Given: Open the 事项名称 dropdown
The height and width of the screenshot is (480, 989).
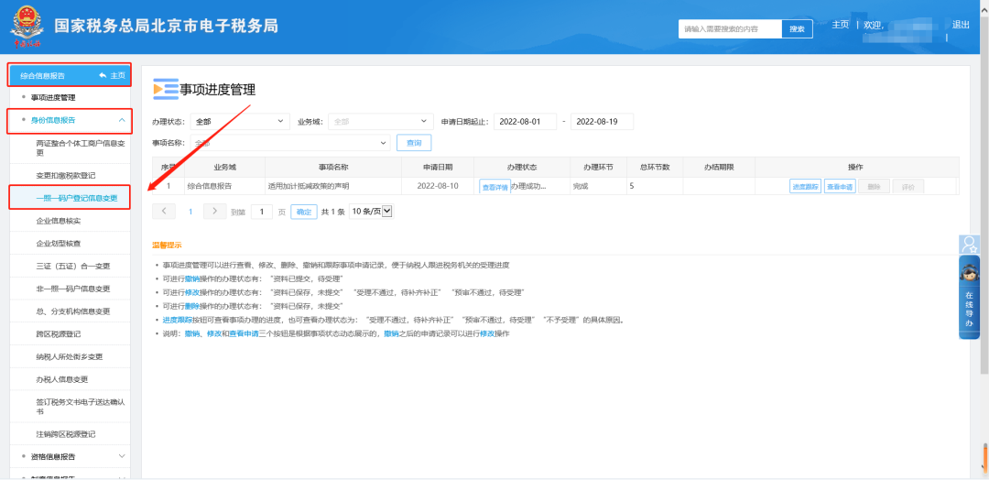Looking at the screenshot, I should [289, 143].
